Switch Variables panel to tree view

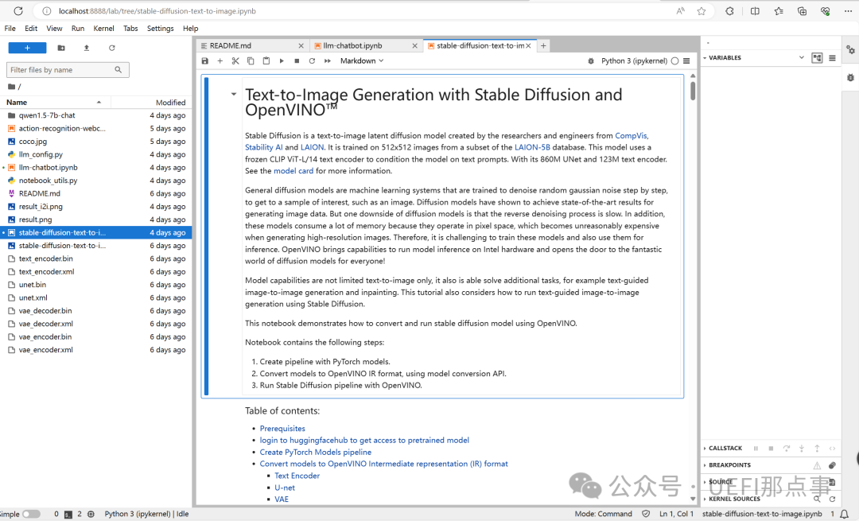coord(817,58)
